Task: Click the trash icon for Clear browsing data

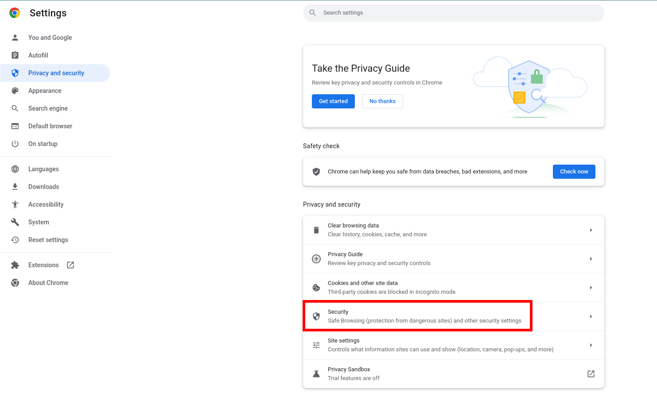Action: 316,230
